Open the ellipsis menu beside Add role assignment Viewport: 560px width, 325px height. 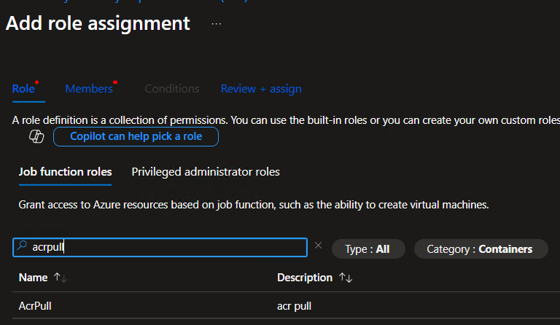coord(216,24)
